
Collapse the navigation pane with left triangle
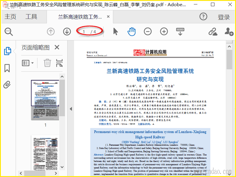pyautogui.click(x=71, y=109)
